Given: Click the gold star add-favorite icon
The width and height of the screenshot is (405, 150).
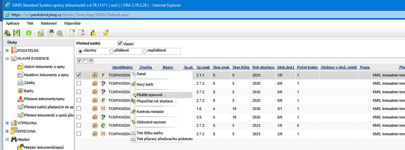Looking at the screenshot, I should coord(105,33).
